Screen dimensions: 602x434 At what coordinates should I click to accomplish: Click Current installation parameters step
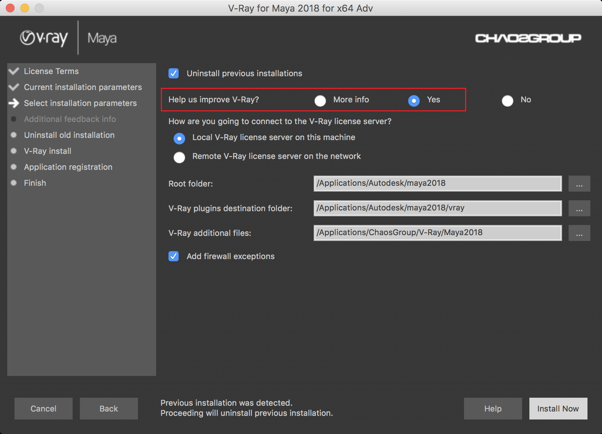(83, 87)
